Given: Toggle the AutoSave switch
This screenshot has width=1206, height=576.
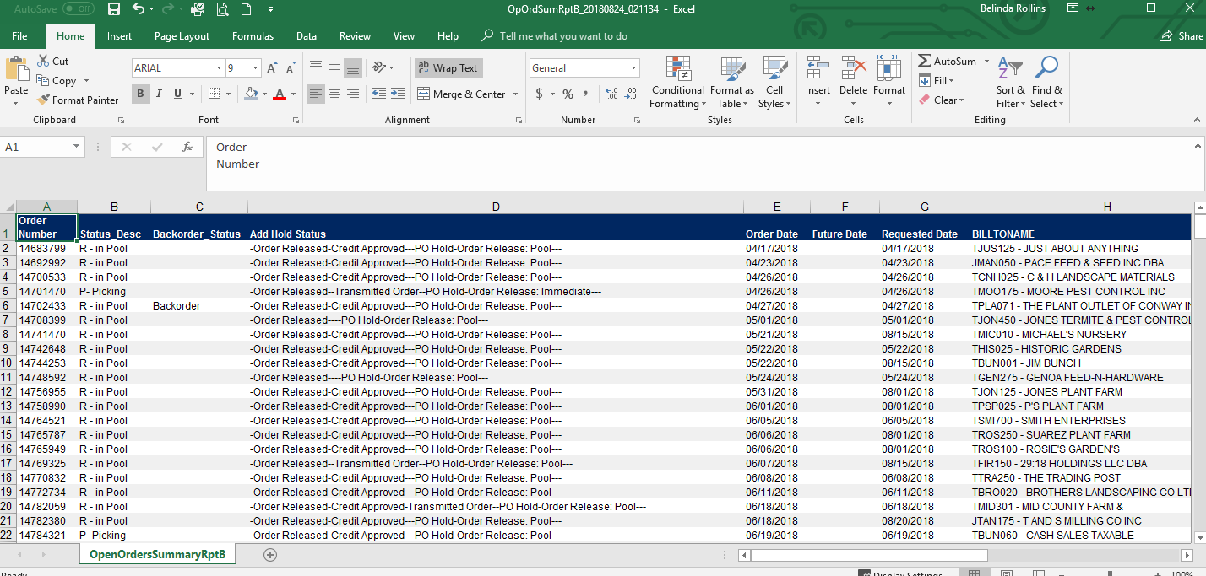Looking at the screenshot, I should (78, 9).
